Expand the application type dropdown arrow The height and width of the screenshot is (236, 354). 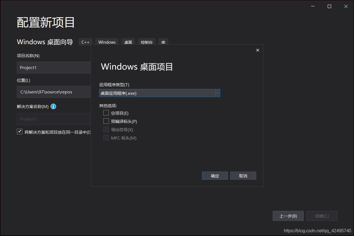tap(218, 93)
